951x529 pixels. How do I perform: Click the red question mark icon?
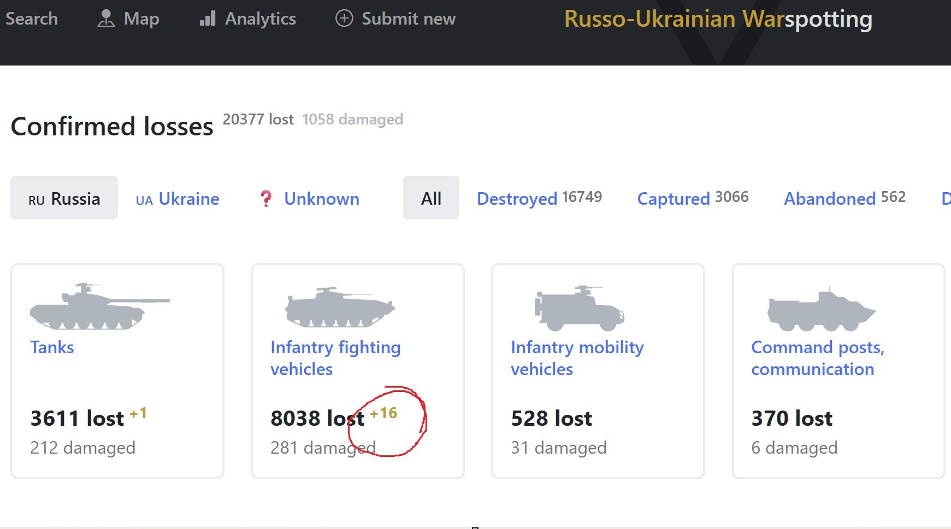pyautogui.click(x=265, y=199)
